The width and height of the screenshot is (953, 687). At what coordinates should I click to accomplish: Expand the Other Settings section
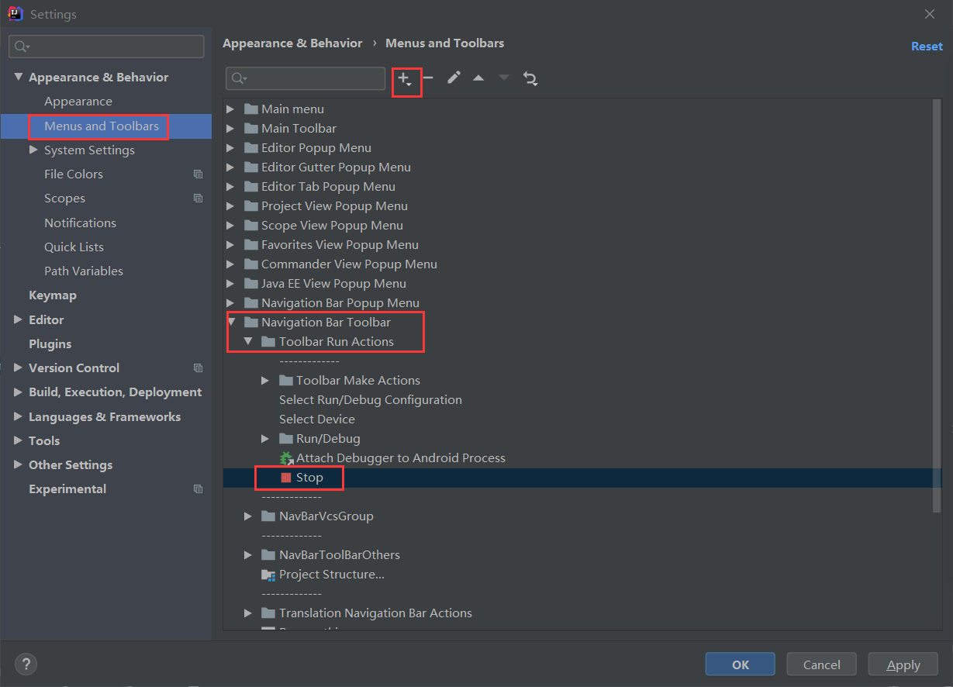(19, 465)
